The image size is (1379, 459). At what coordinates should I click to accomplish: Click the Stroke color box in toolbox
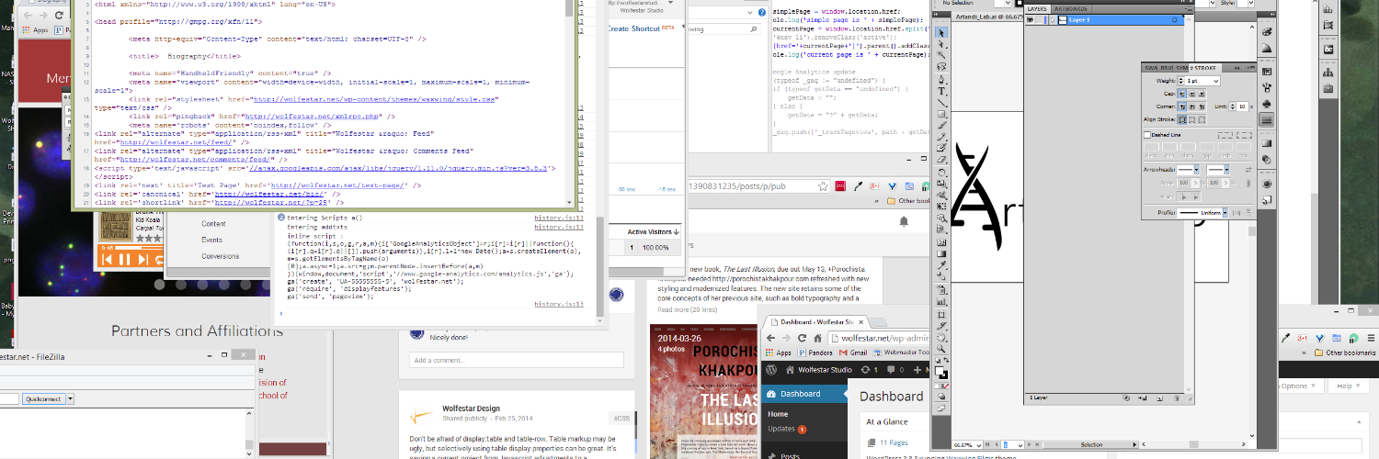945,375
